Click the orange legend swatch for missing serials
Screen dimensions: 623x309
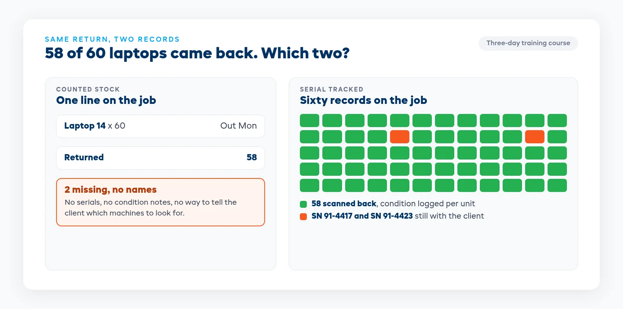303,216
